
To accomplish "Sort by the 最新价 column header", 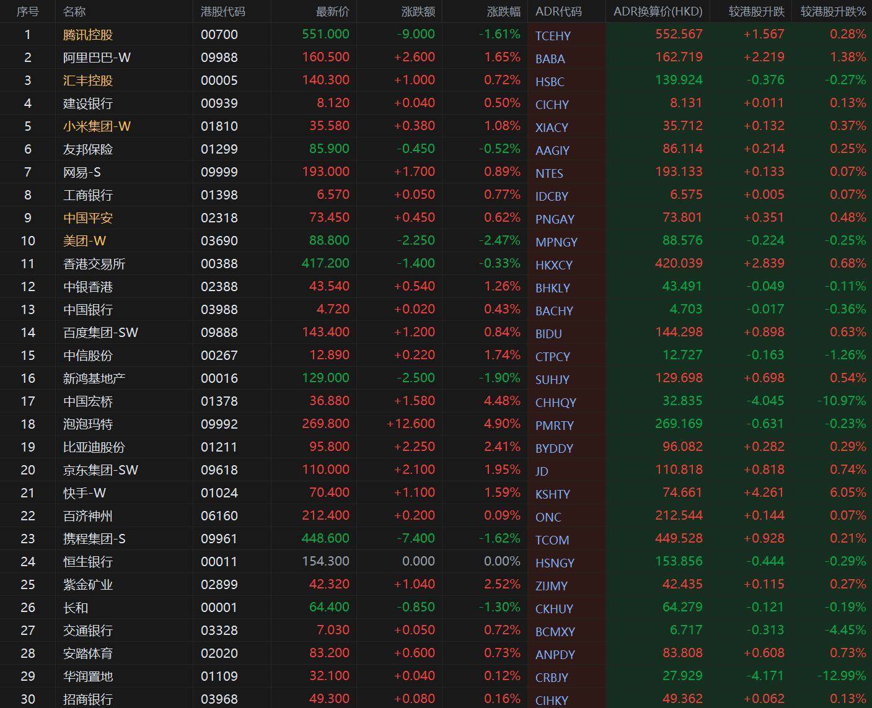I will click(x=332, y=11).
